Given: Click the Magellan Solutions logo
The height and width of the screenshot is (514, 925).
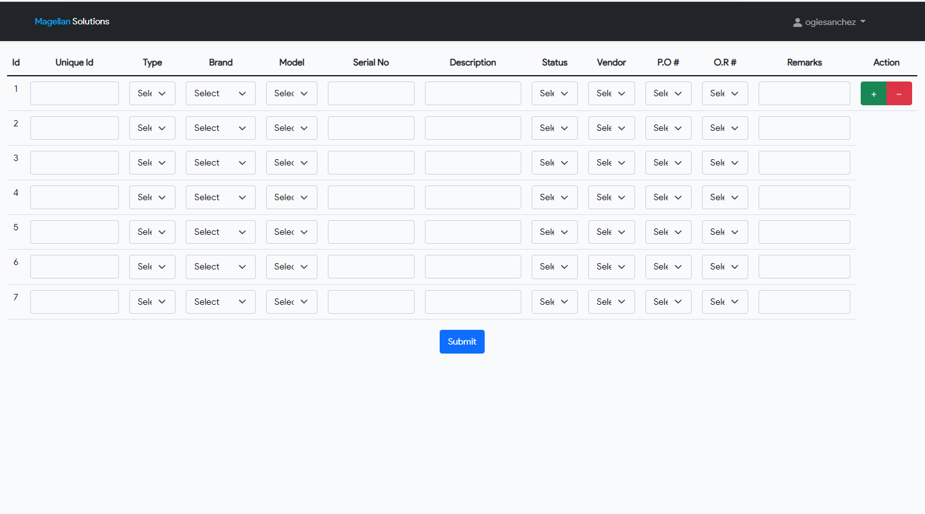Looking at the screenshot, I should coord(72,21).
